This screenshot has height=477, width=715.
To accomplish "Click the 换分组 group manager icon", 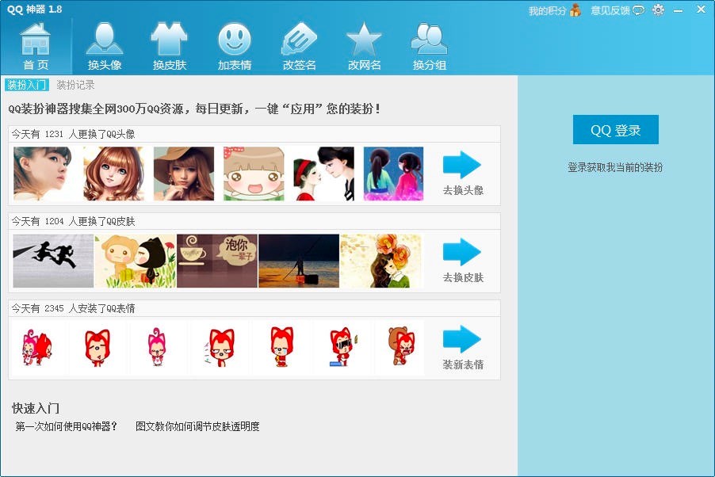I will (x=428, y=44).
